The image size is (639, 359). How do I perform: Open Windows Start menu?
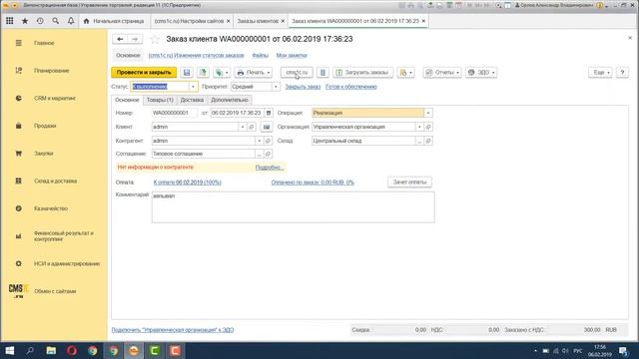tap(9, 350)
